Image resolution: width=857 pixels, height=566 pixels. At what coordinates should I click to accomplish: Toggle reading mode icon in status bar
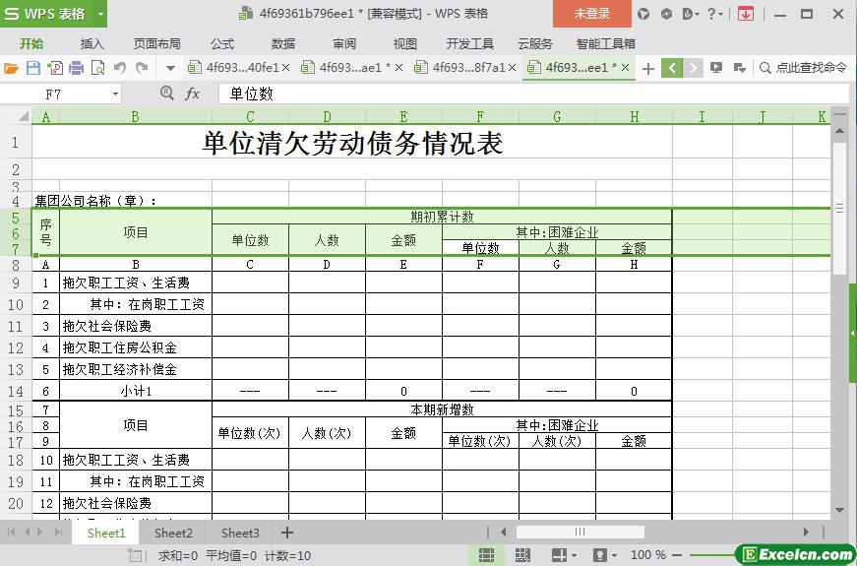click(559, 555)
